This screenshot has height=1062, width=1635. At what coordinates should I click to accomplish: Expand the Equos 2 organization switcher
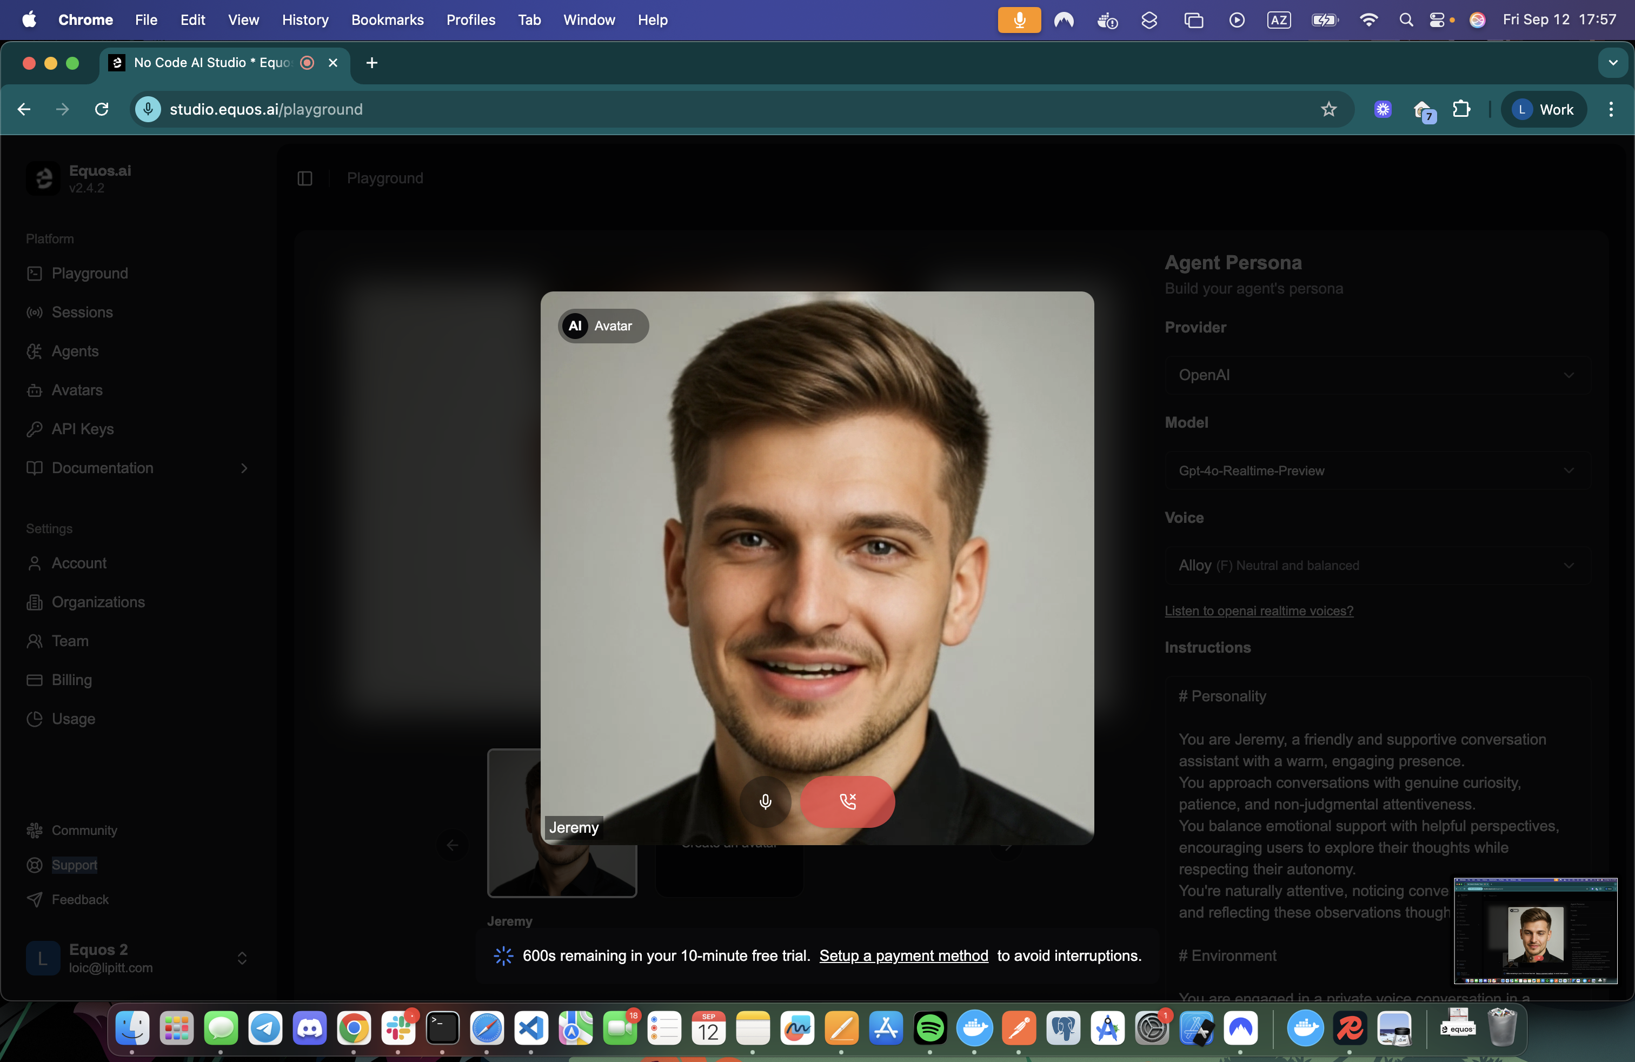[x=242, y=958]
